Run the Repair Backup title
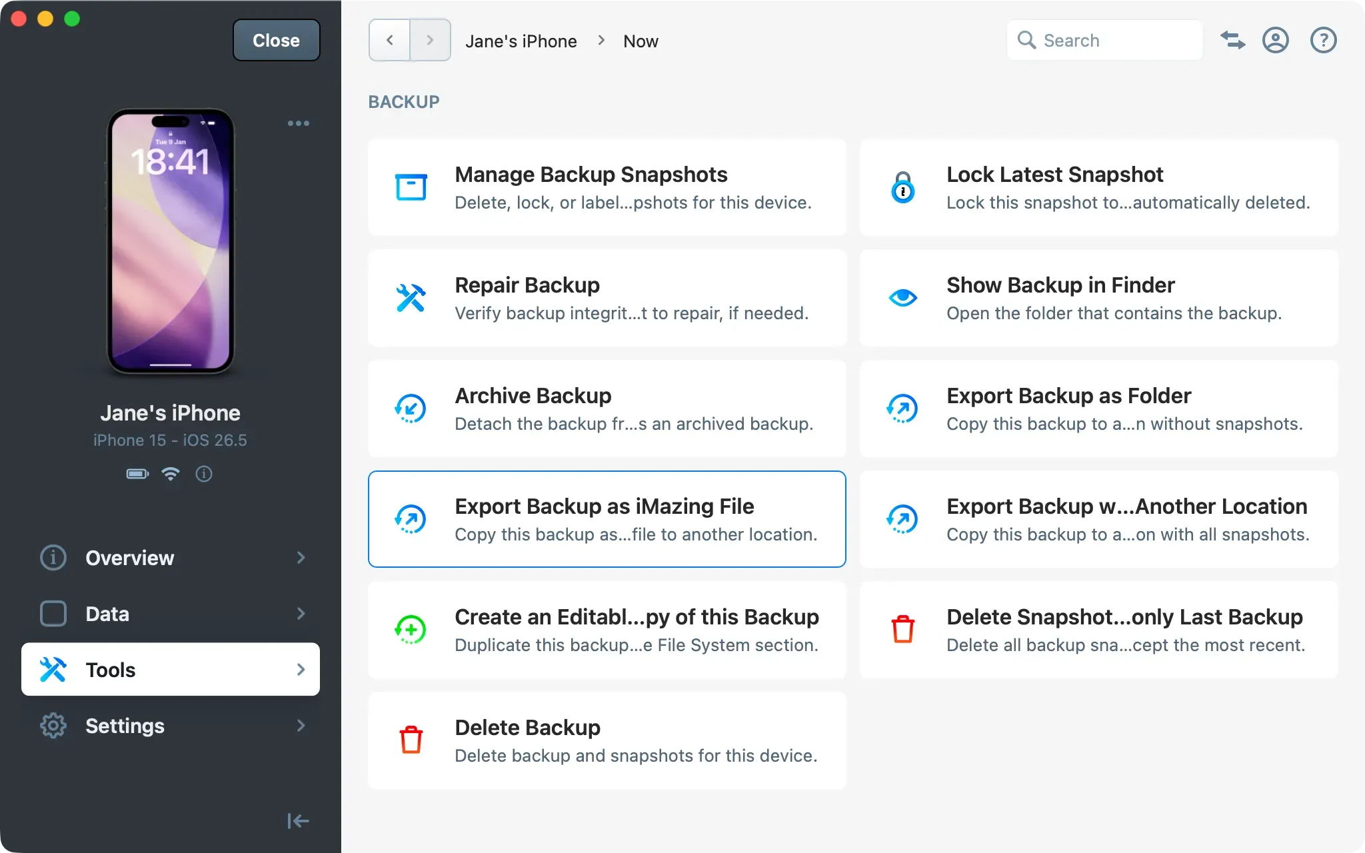 (x=527, y=285)
